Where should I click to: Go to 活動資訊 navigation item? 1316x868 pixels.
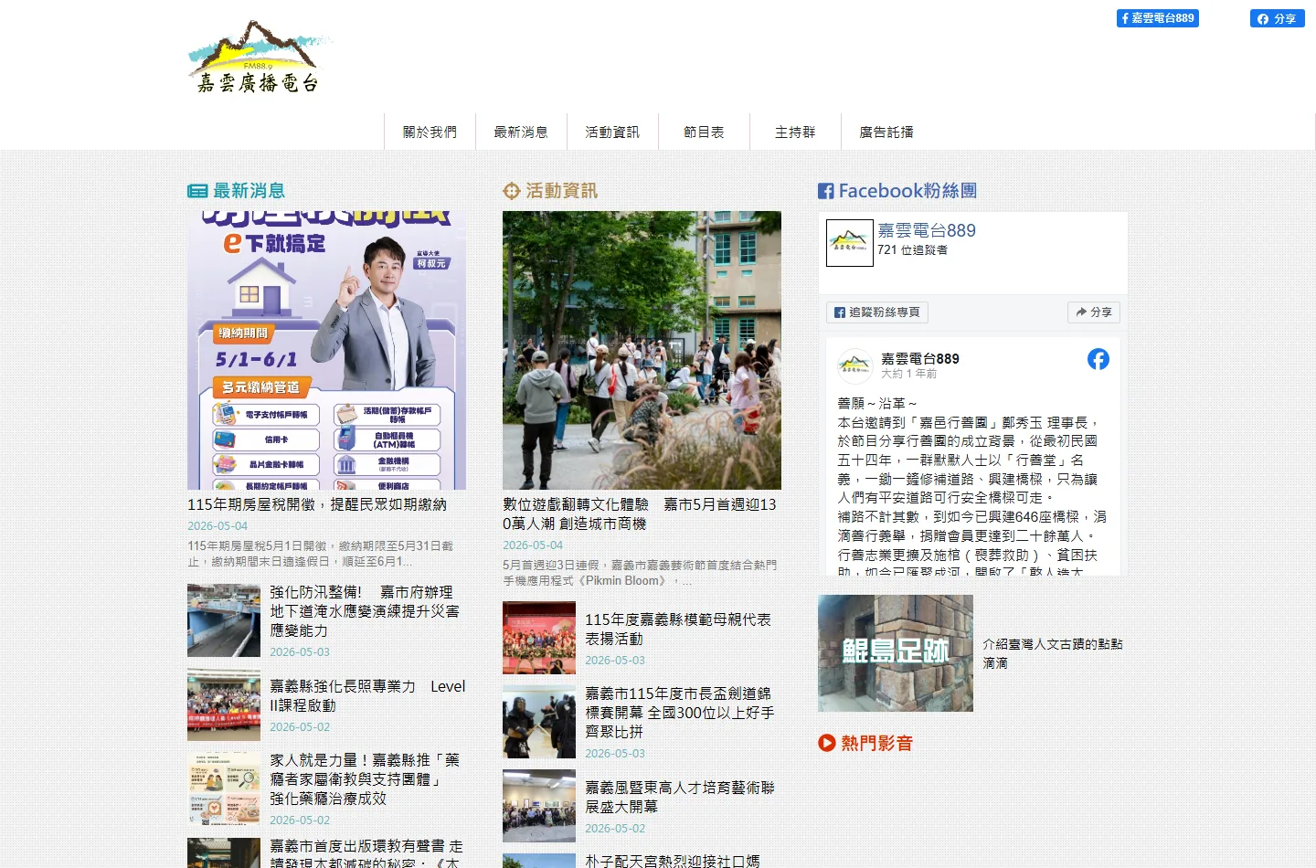tap(612, 132)
